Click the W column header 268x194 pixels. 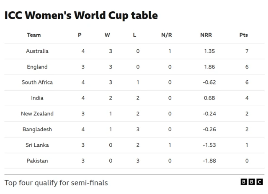pyautogui.click(x=107, y=35)
